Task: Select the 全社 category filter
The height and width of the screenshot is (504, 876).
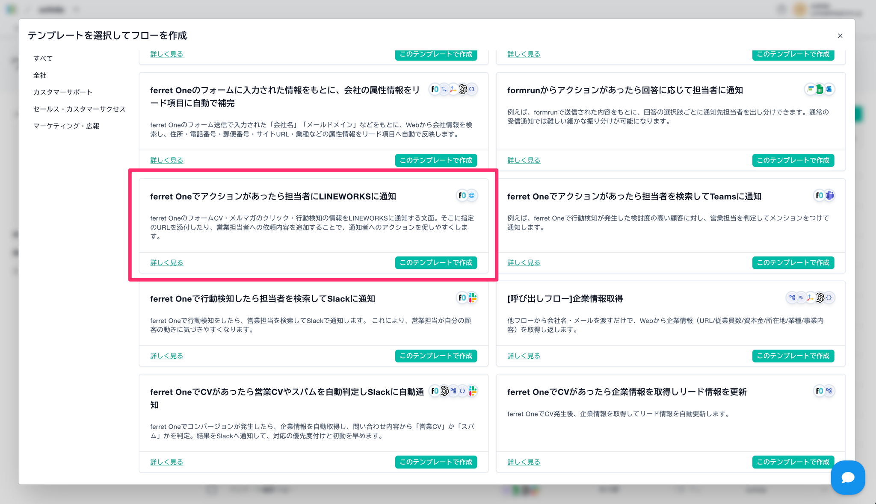Action: [x=40, y=76]
